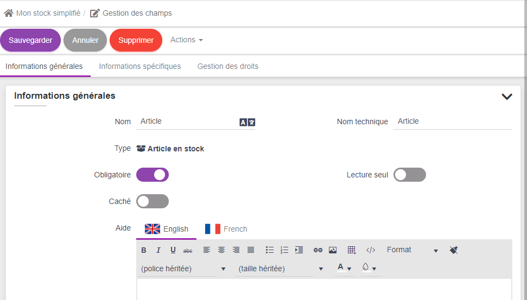This screenshot has height=300, width=527.
Task: Click the translate icon beside the Nom field
Action: (247, 122)
